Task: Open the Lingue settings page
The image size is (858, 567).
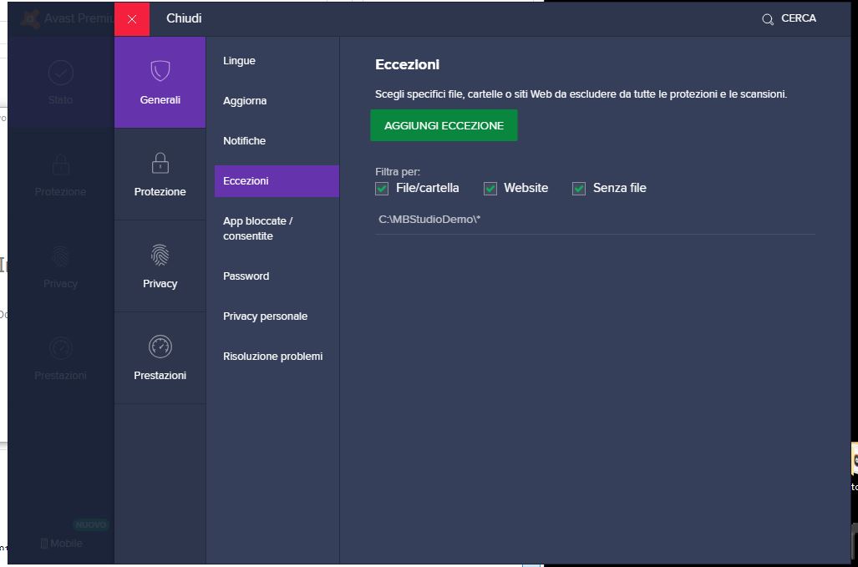Action: coord(239,61)
